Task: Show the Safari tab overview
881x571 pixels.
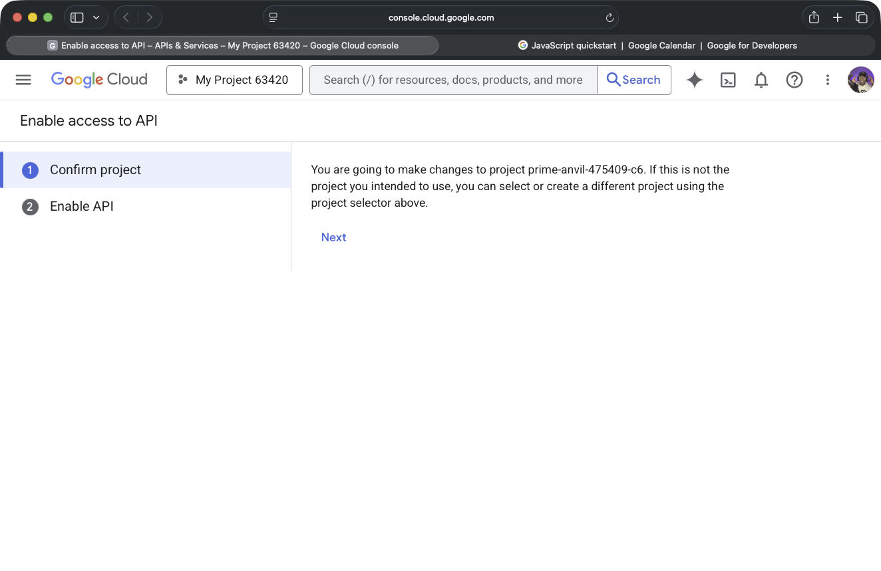Action: 862,18
